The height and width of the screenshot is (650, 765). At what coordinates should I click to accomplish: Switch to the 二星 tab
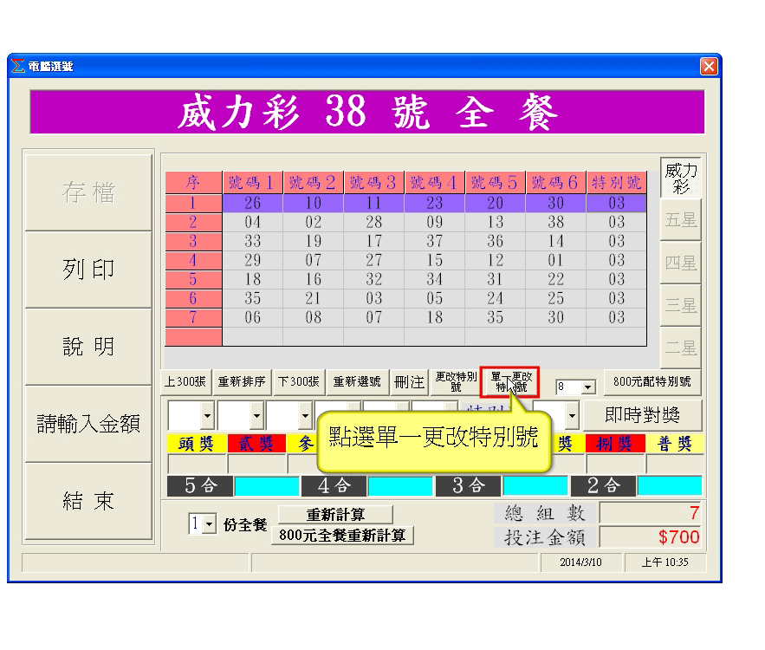point(681,348)
